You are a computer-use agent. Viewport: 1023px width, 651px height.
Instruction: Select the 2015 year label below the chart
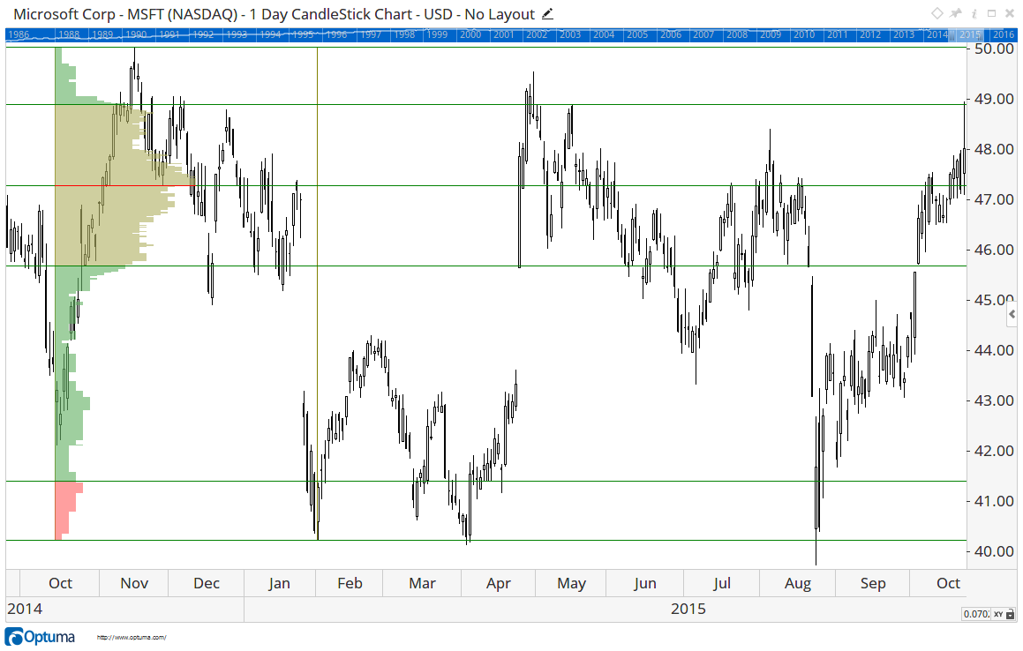click(x=688, y=609)
